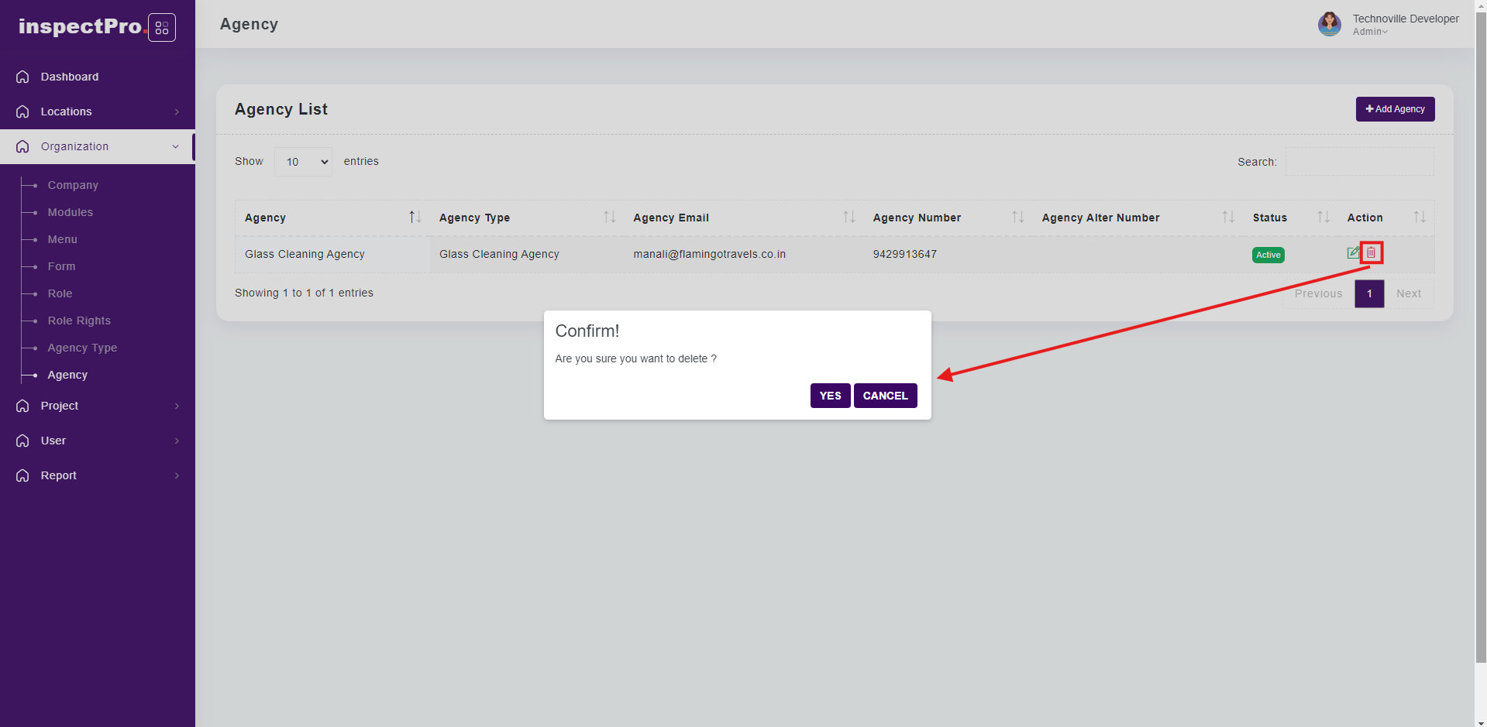Image resolution: width=1487 pixels, height=727 pixels.
Task: Open the Admin user dropdown
Action: [1370, 32]
